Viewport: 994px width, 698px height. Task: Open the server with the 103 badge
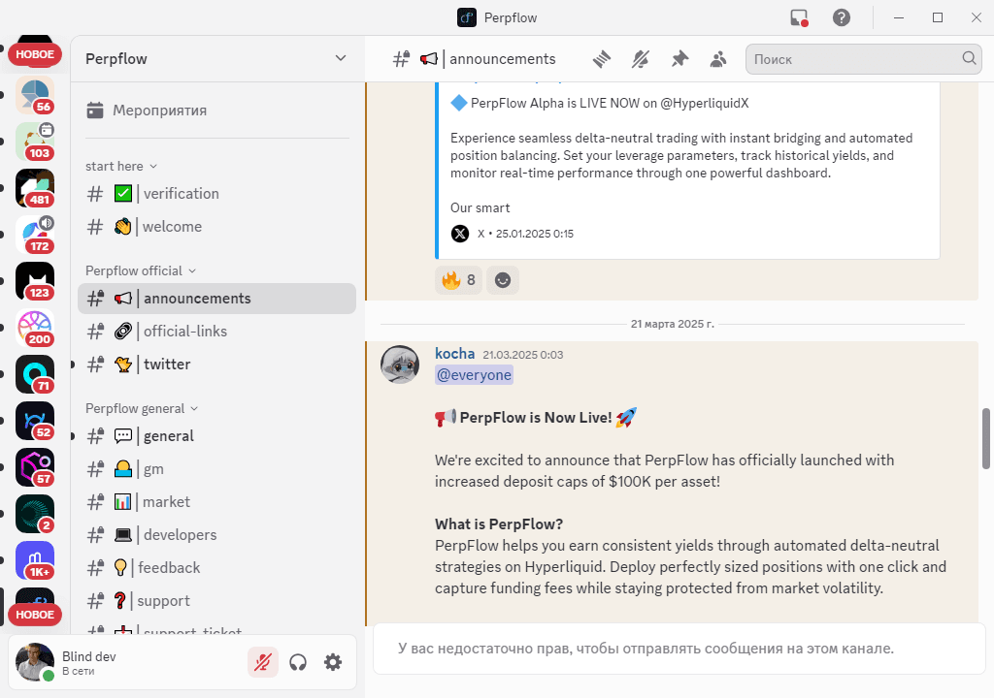tap(35, 142)
